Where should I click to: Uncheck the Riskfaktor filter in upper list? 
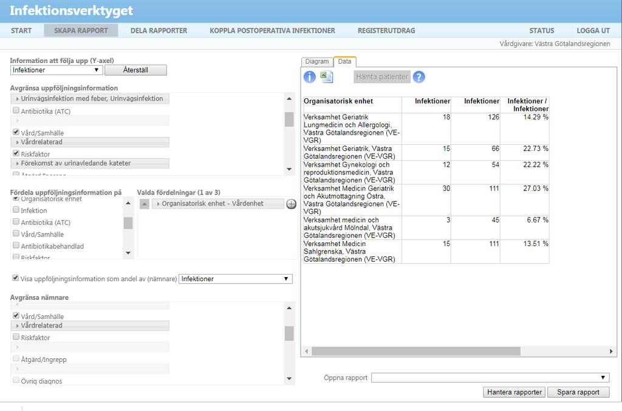point(16,153)
